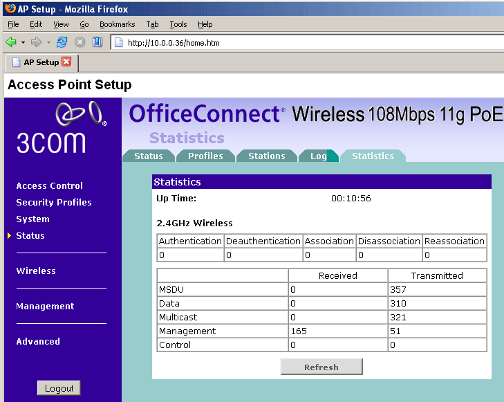The height and width of the screenshot is (402, 504).
Task: Click the Management received value 165
Action: pos(299,331)
